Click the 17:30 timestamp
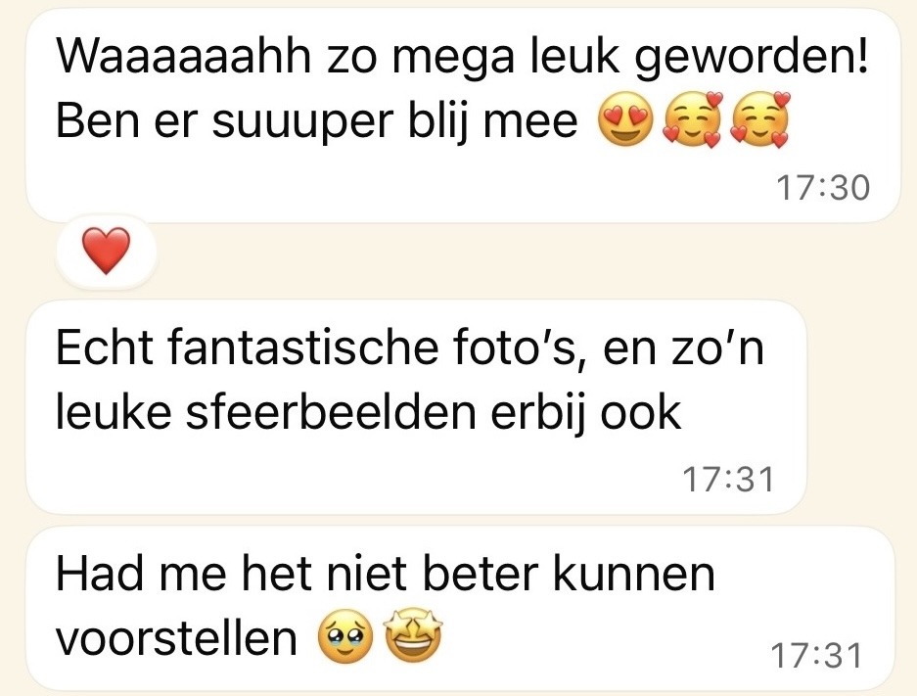Viewport: 917px width, 696px height. (x=823, y=188)
